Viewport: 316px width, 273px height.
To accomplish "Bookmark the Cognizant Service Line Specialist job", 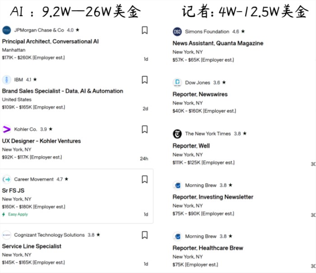I will [x=144, y=235].
